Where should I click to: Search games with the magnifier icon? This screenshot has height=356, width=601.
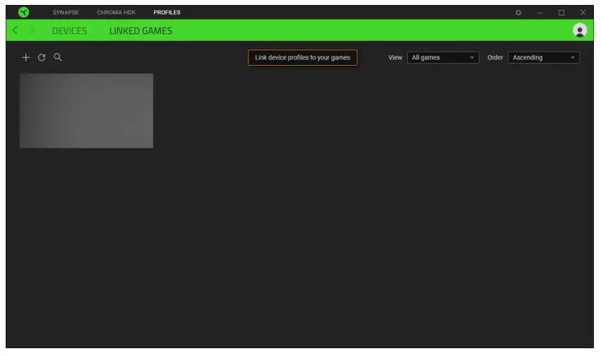pyautogui.click(x=58, y=57)
